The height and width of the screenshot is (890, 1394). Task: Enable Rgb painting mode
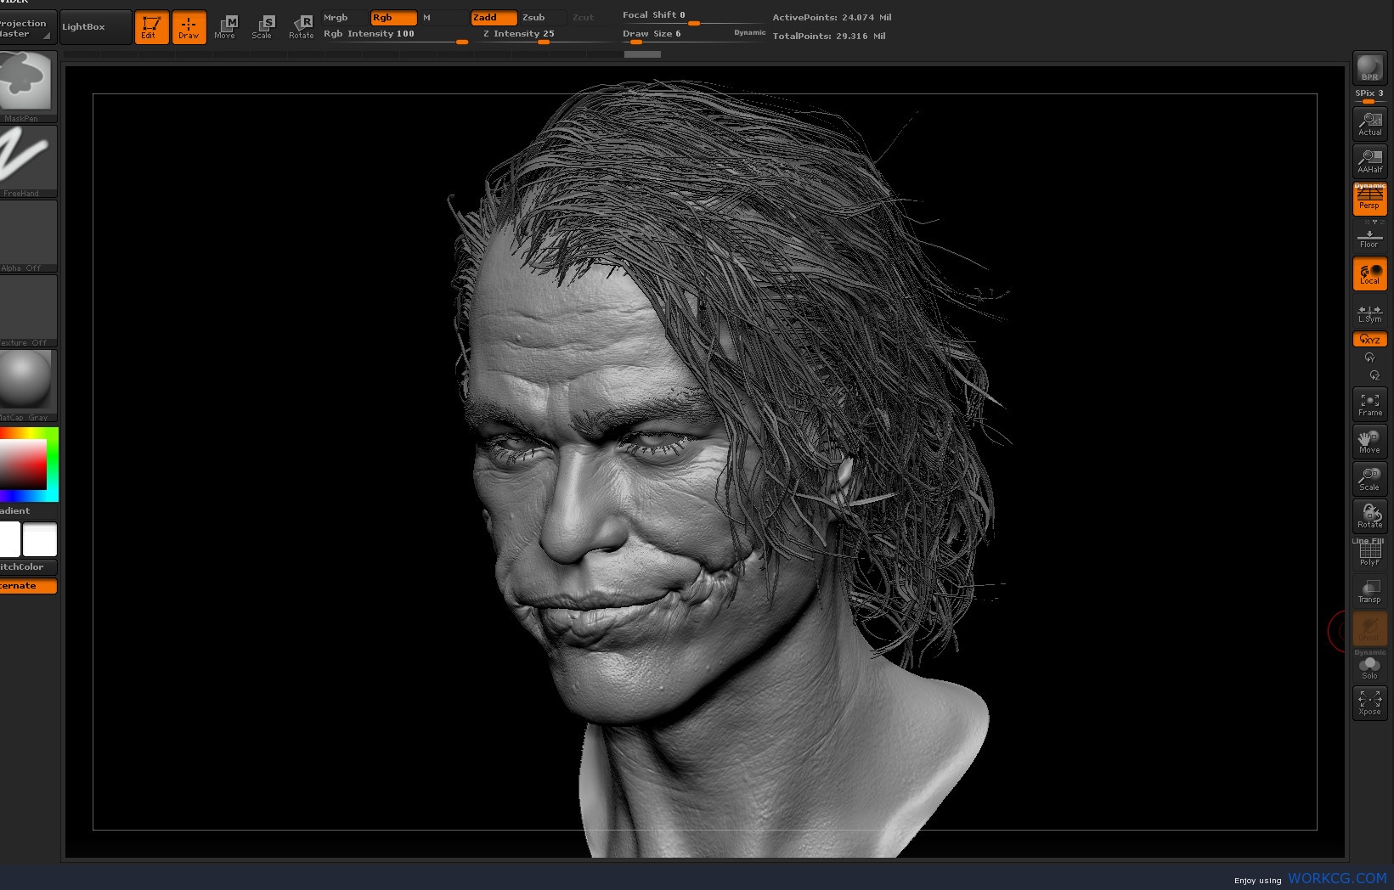[393, 17]
